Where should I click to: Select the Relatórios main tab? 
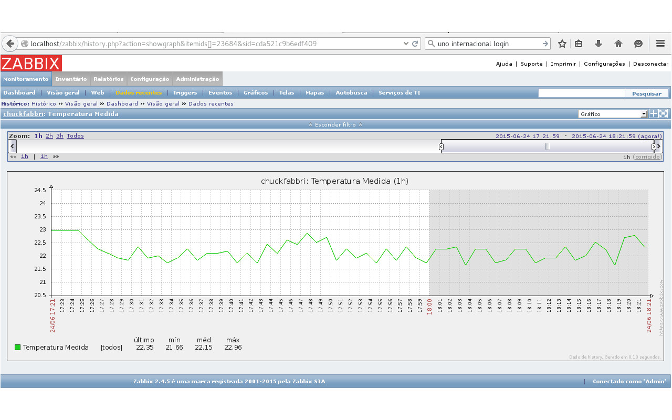pos(108,79)
